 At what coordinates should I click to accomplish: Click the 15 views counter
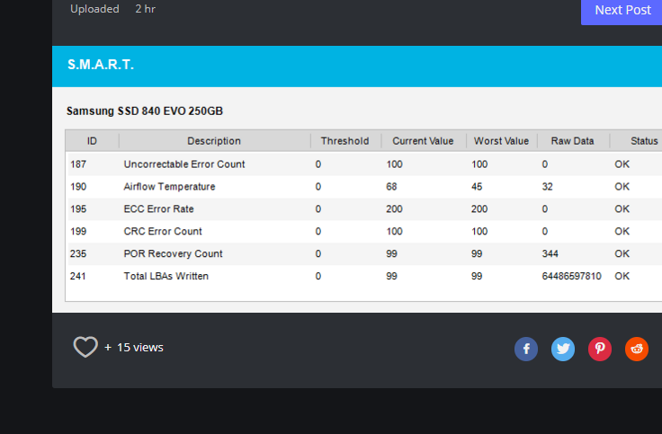(x=139, y=347)
